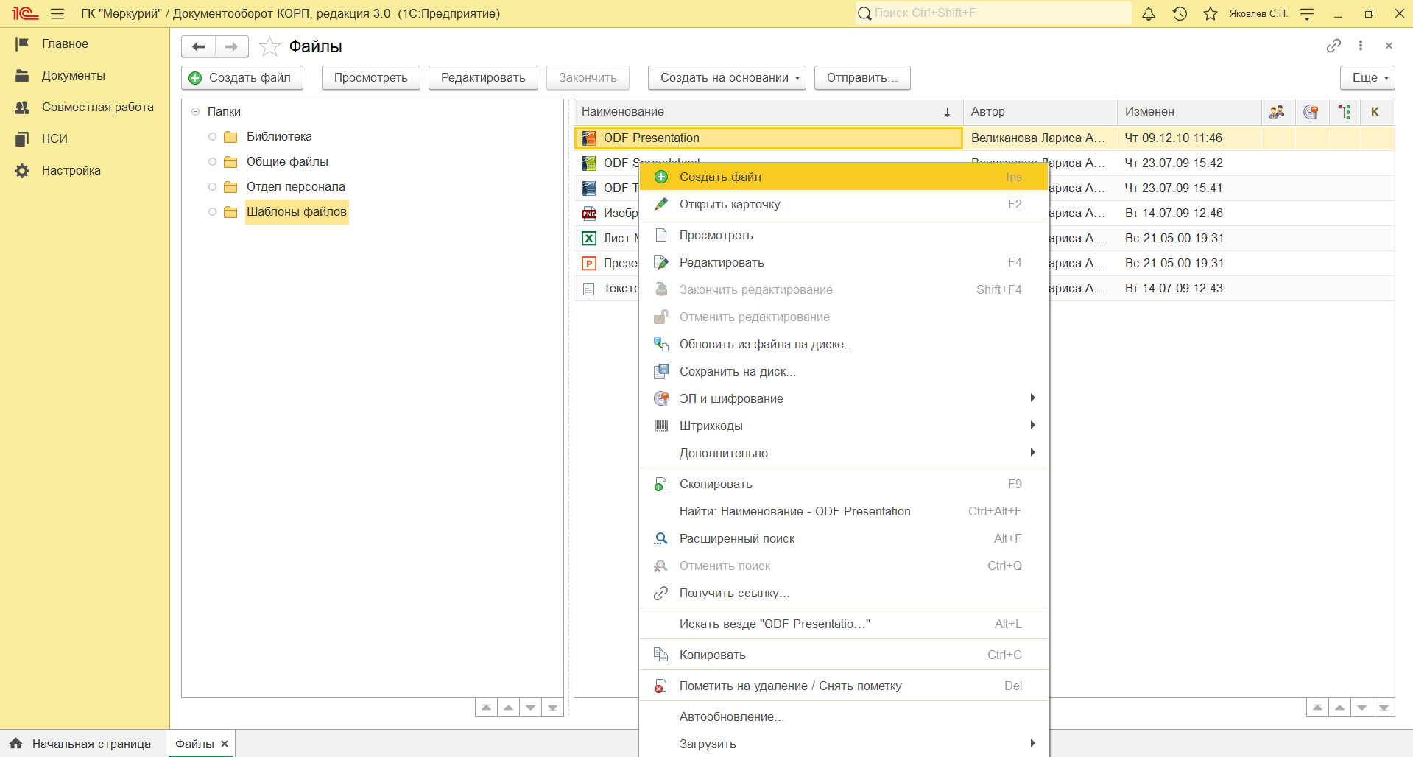Click in the global search field
1413x757 pixels.
click(993, 13)
